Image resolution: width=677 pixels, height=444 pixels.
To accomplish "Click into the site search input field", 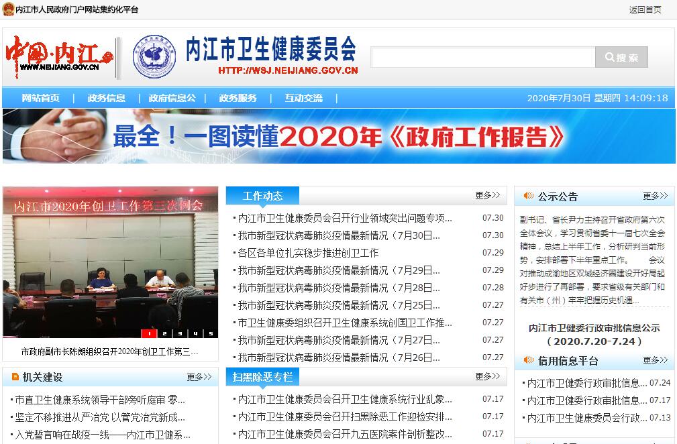I will tap(482, 57).
